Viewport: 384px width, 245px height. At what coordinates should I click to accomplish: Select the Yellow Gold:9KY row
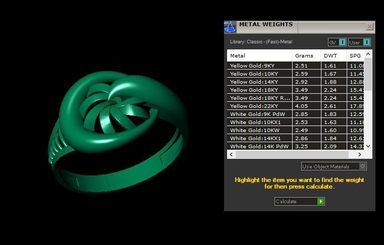(x=296, y=66)
